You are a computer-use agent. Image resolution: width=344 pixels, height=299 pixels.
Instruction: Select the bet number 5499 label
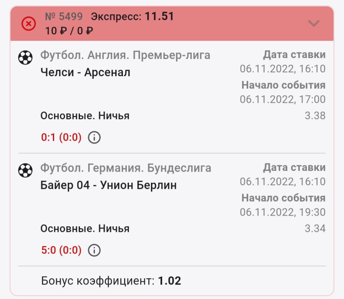[64, 17]
